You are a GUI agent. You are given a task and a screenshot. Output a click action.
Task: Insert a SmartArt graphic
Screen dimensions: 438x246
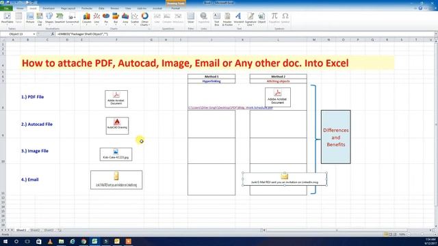pyautogui.click(x=60, y=18)
